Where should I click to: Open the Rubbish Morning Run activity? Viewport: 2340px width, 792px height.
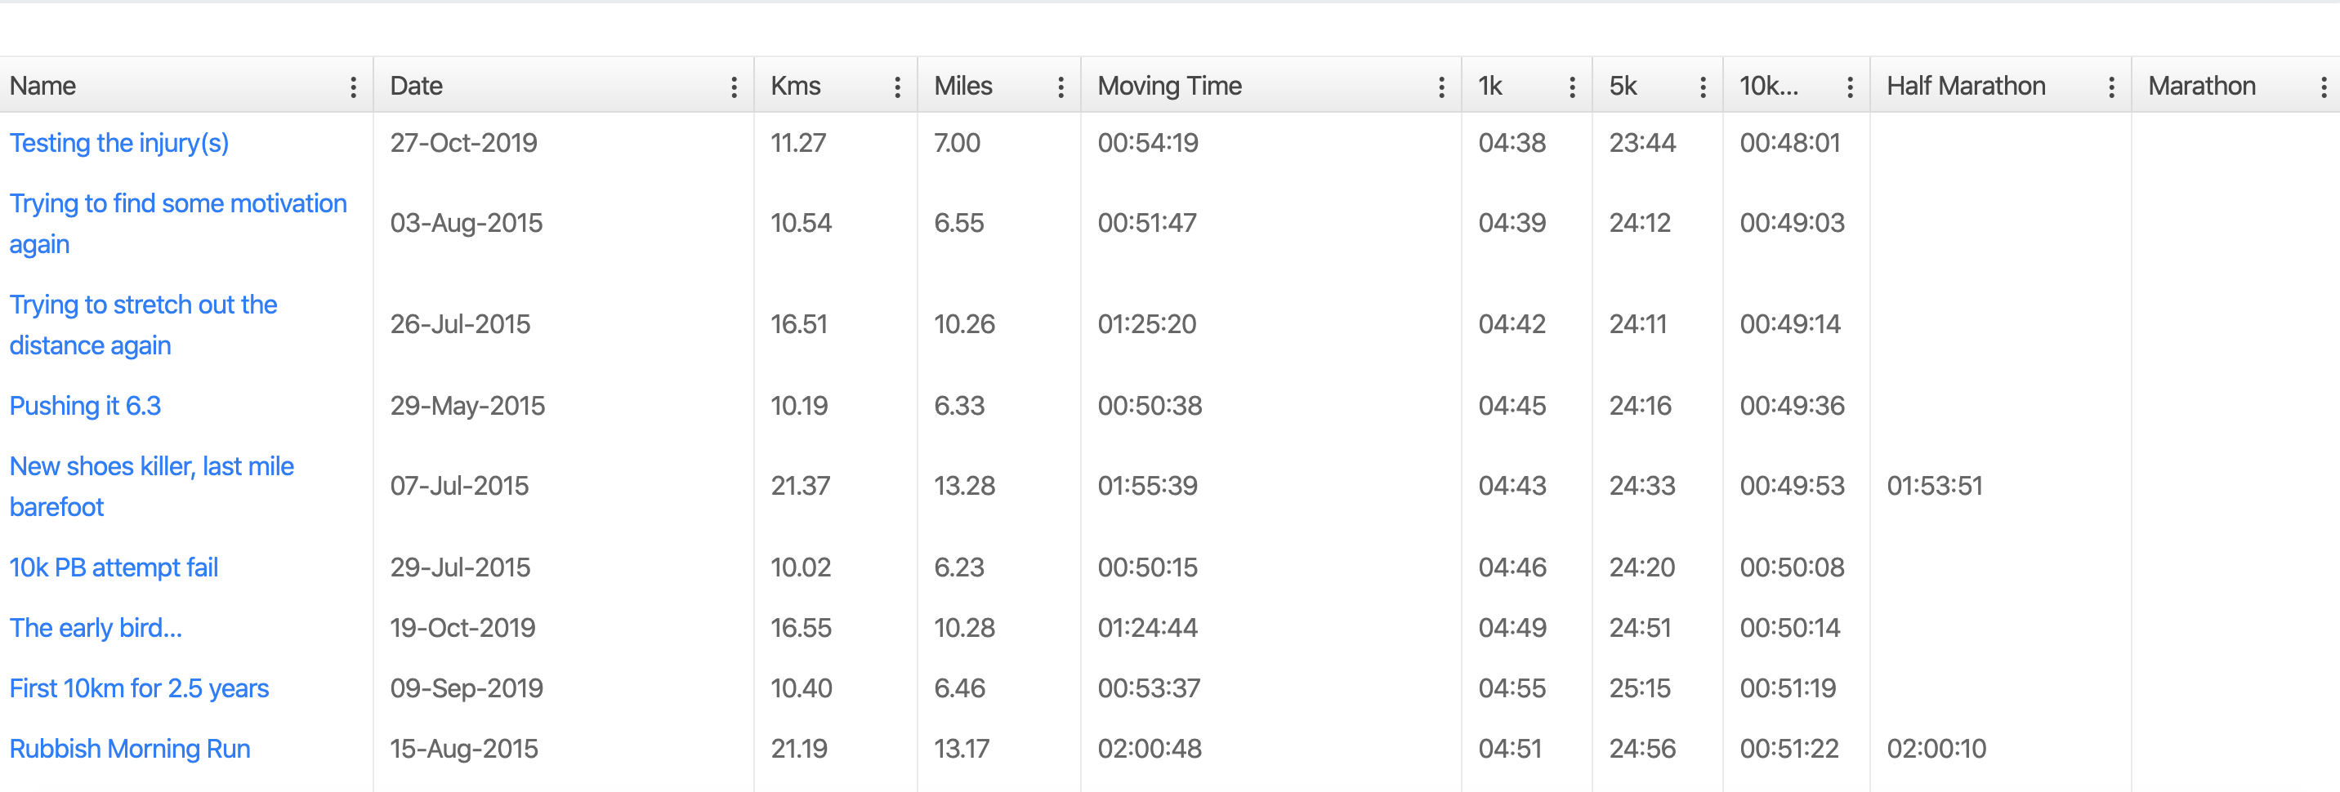[x=130, y=750]
